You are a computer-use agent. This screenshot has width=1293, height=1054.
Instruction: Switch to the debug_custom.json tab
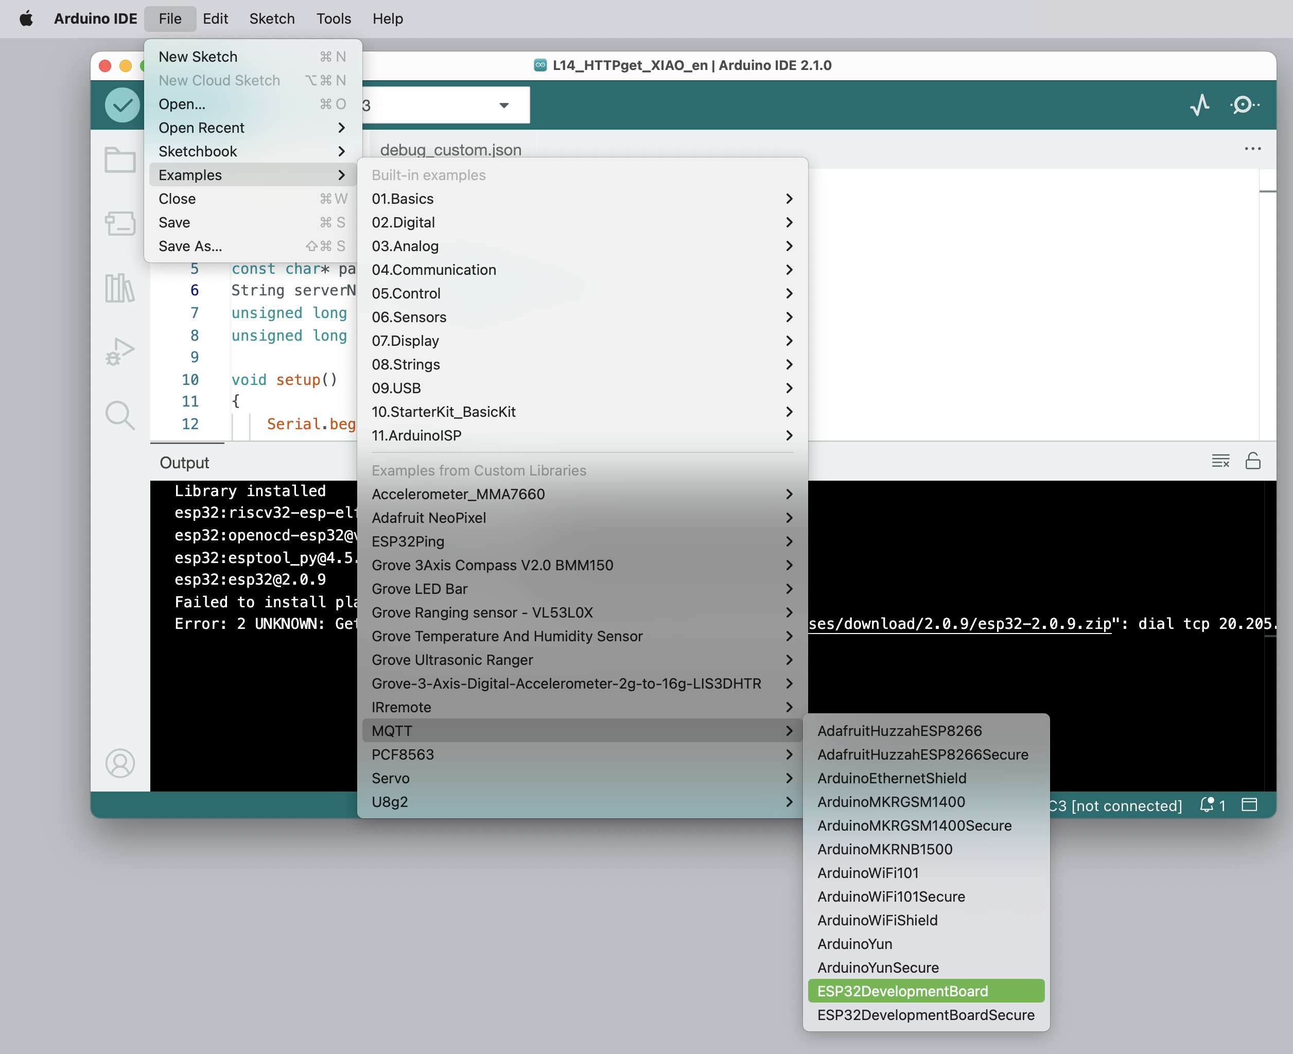[x=450, y=149]
